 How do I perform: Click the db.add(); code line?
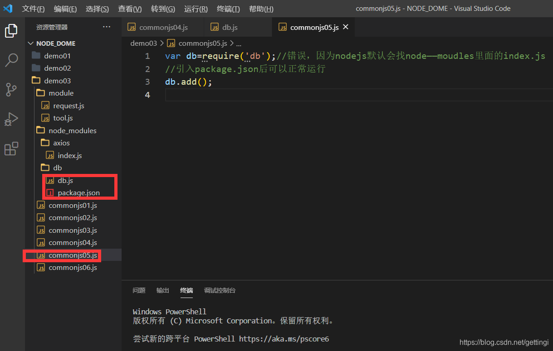[189, 82]
